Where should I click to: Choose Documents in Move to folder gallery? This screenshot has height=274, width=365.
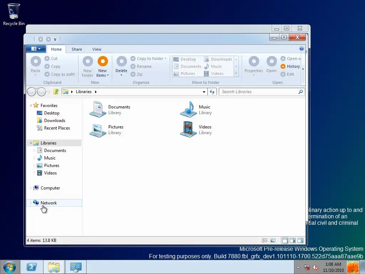(x=187, y=66)
